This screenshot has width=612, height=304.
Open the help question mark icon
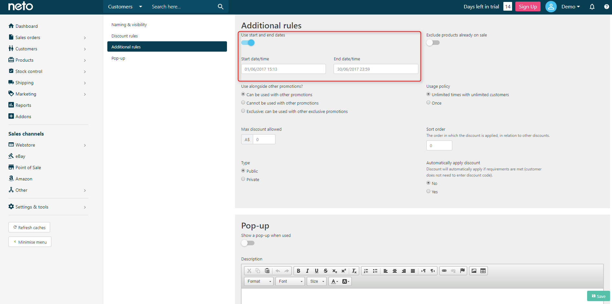[x=607, y=6]
